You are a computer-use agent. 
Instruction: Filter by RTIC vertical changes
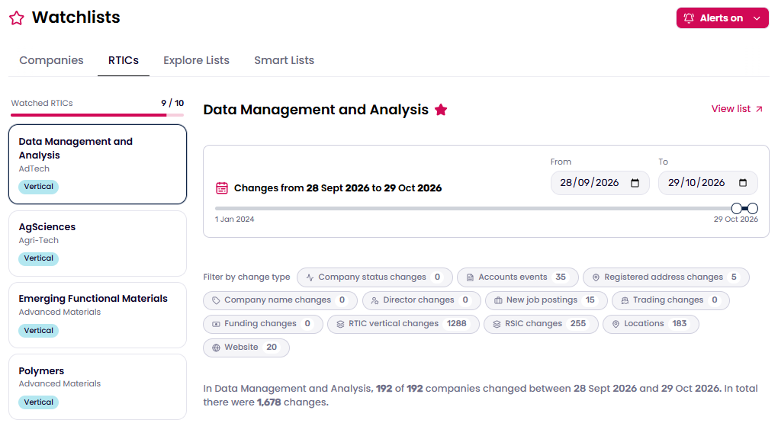(x=403, y=324)
